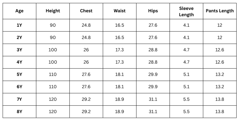Image resolution: width=240 pixels, height=120 pixels.
Task: Click the Height column header
Action: (x=53, y=11)
